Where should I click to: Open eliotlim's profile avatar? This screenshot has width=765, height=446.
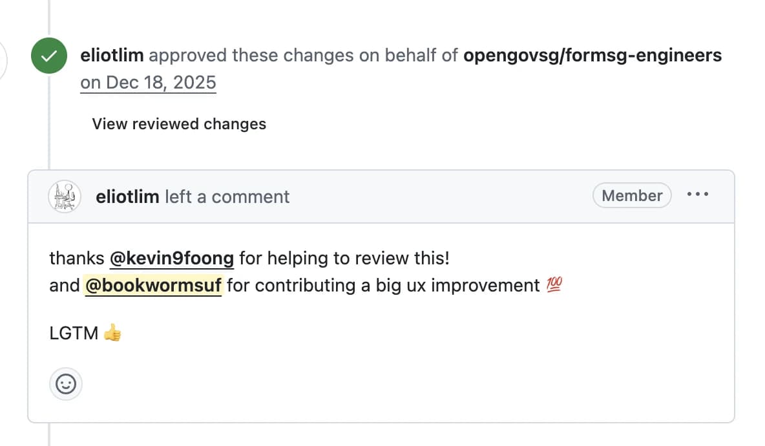tap(64, 196)
